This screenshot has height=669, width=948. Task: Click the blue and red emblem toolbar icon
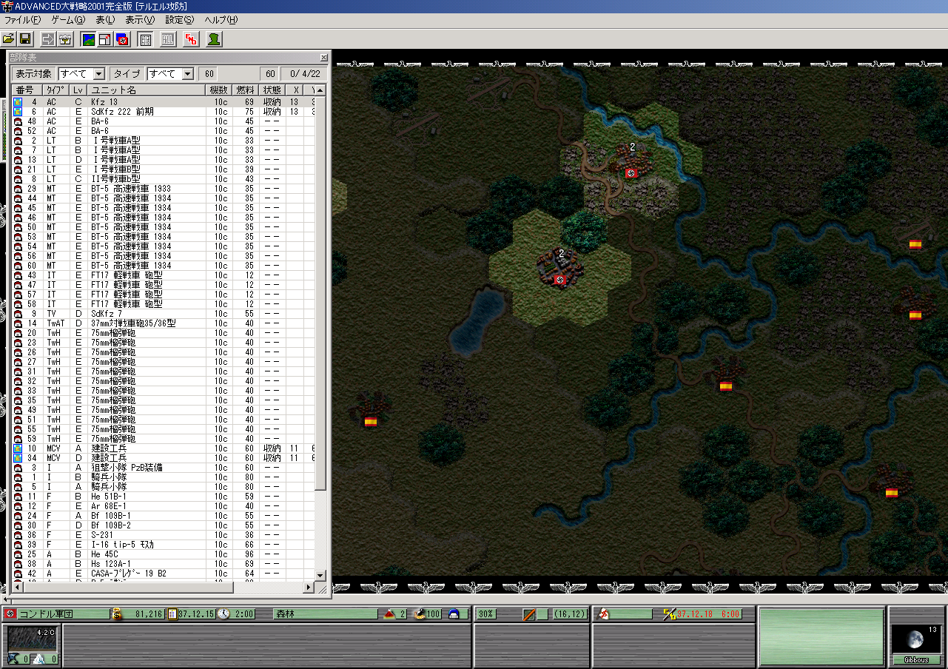[122, 38]
